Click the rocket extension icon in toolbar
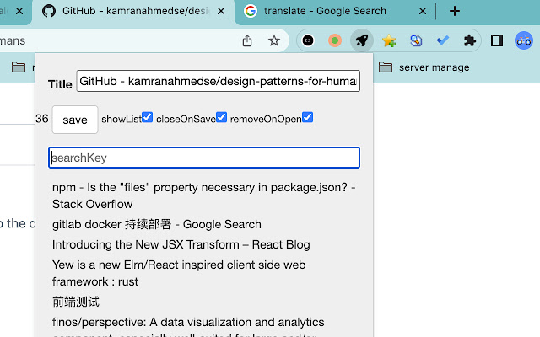 coord(362,40)
